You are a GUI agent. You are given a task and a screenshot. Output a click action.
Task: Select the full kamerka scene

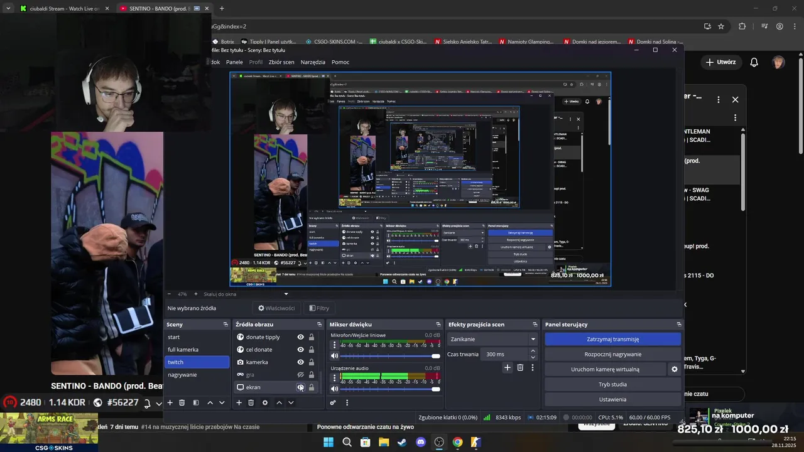[197, 350]
